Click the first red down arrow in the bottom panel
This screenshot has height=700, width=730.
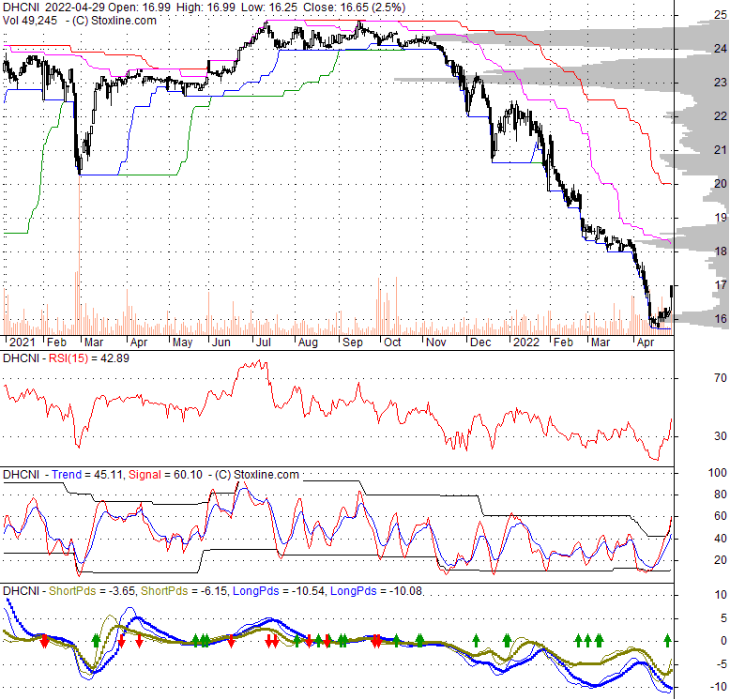pyautogui.click(x=44, y=641)
